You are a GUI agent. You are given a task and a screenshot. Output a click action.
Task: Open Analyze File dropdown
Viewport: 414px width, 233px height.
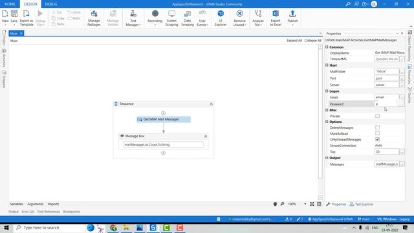(258, 18)
